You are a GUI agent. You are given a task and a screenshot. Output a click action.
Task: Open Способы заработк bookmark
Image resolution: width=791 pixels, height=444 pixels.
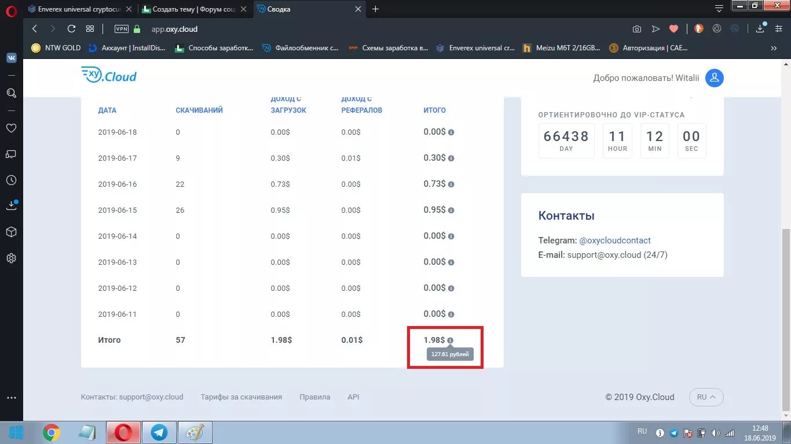click(215, 48)
